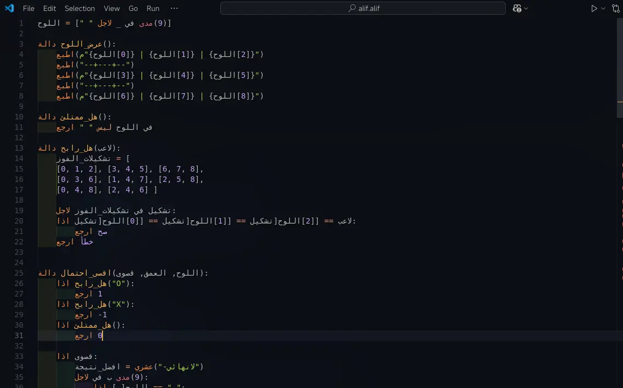This screenshot has height=388, width=623.
Task: Open the Edit menu
Action: 49,8
